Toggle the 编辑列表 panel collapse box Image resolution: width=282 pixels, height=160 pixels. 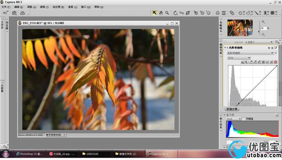tap(221, 41)
